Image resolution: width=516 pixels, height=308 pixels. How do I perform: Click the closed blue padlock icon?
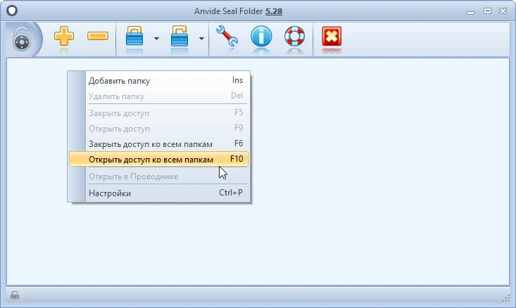point(134,36)
